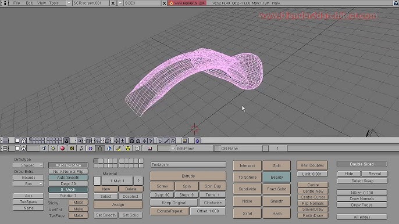
Task: Open the World buttons globe icon
Action: (x=109, y=149)
